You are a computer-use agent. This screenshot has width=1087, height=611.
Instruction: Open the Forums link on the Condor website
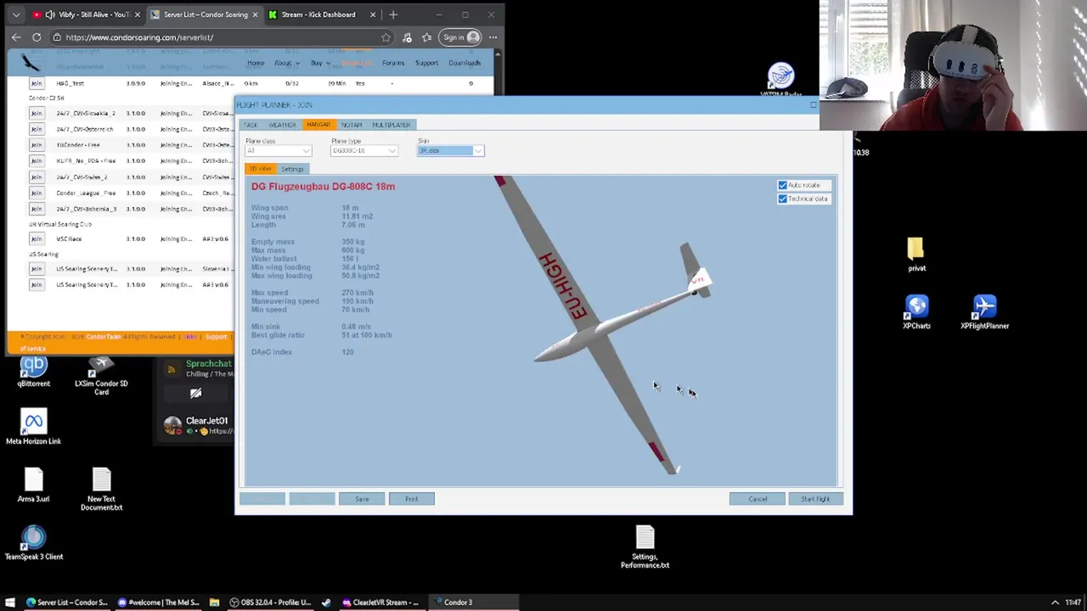click(393, 63)
